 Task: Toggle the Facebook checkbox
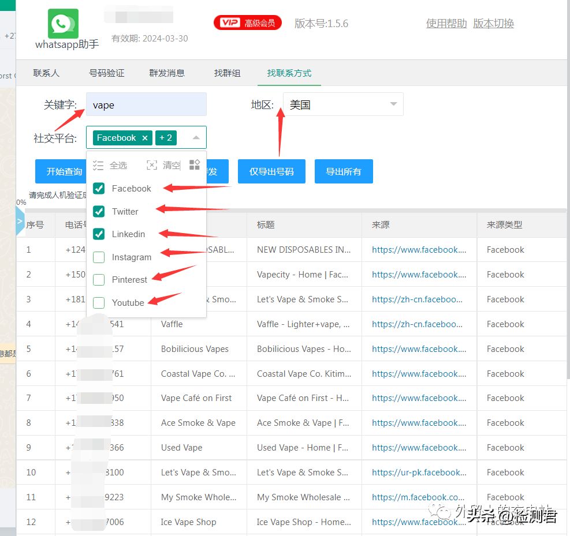(x=99, y=189)
